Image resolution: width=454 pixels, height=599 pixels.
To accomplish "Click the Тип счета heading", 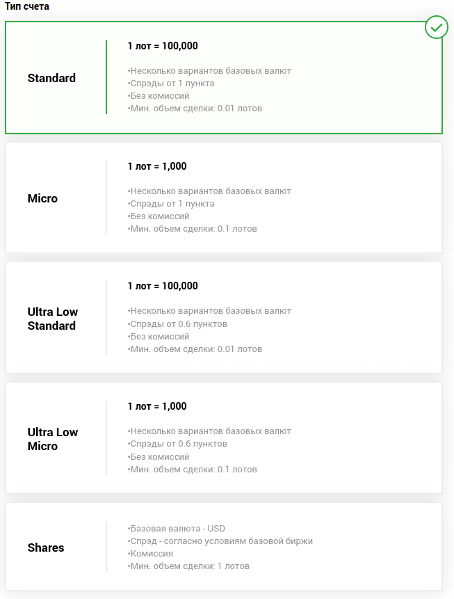I will click(x=27, y=6).
